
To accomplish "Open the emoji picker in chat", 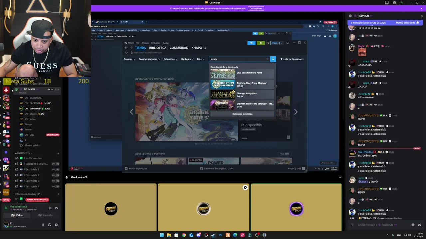I will [x=413, y=225].
